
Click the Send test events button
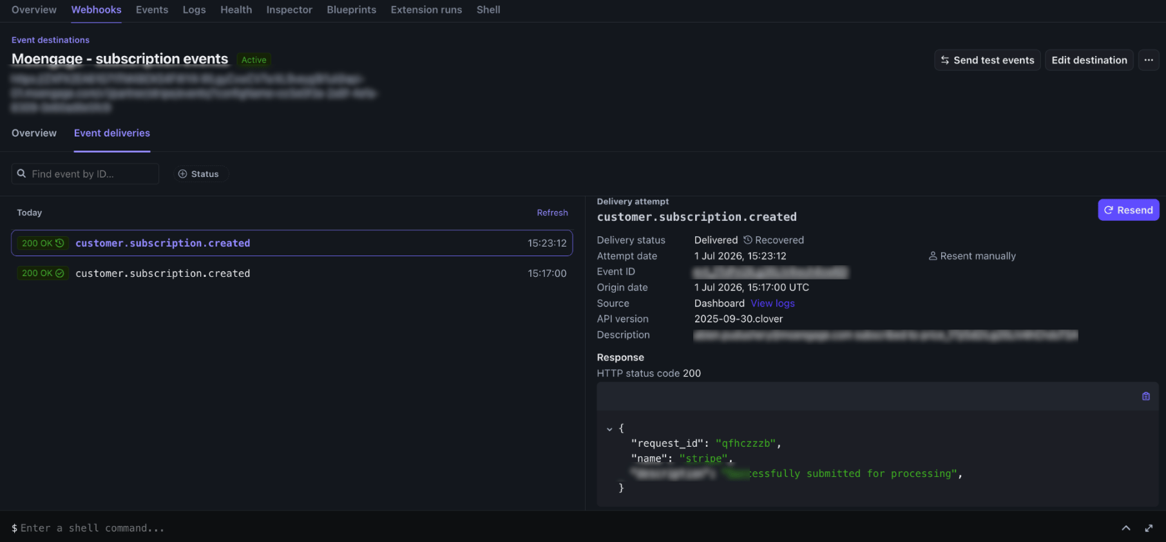pos(987,60)
